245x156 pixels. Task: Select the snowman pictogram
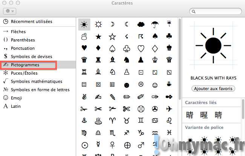coord(84,37)
